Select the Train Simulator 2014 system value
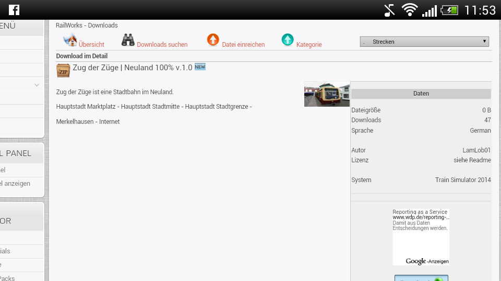 (463, 180)
